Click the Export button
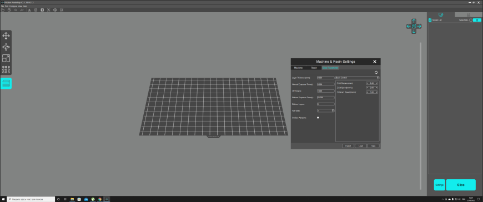483x202 pixels. coord(348,146)
